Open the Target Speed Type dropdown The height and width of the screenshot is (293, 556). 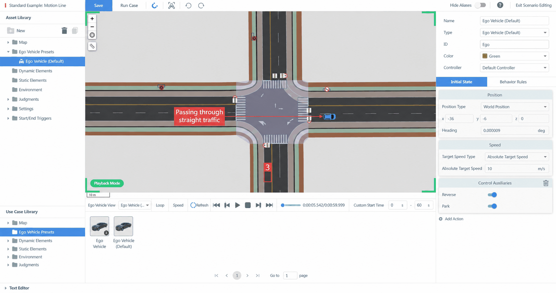click(x=517, y=157)
